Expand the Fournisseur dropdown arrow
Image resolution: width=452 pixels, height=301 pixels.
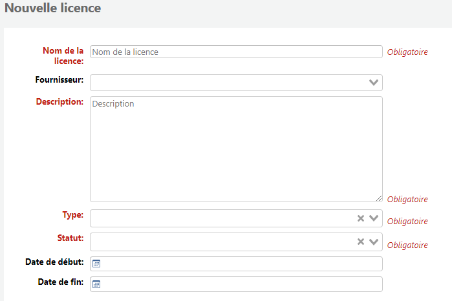[374, 83]
